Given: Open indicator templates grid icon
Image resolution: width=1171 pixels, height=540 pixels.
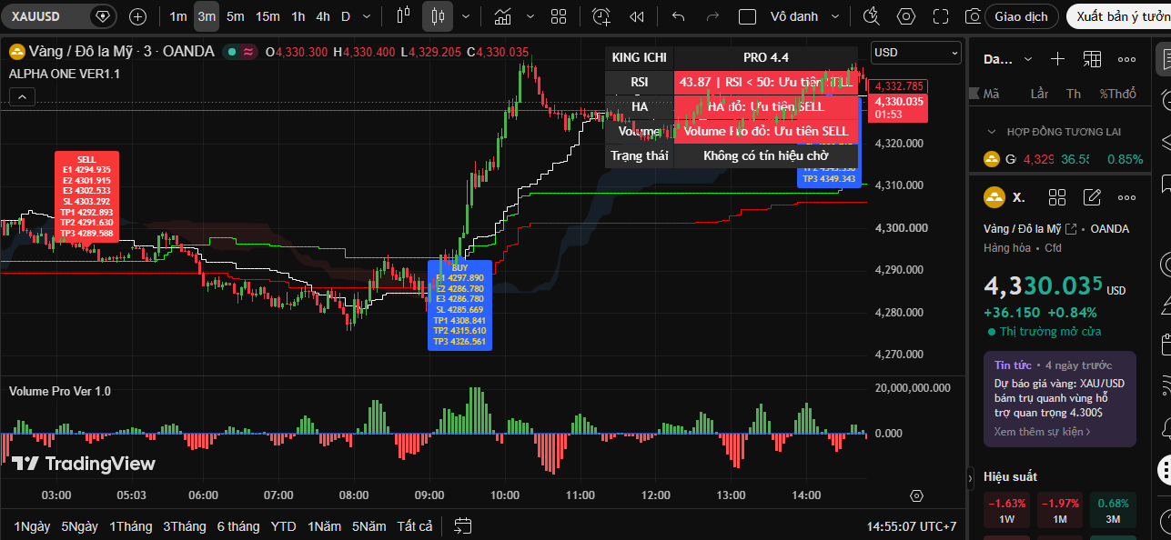Looking at the screenshot, I should pyautogui.click(x=560, y=16).
